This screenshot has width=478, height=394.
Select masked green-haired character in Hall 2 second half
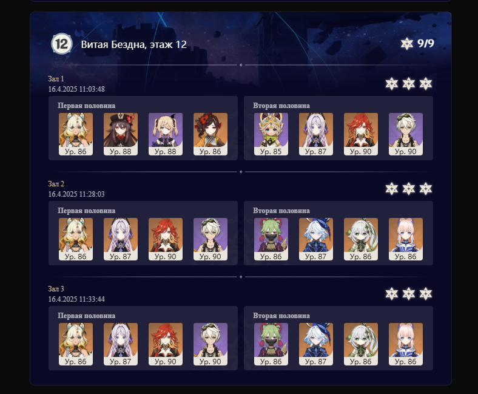pos(271,239)
